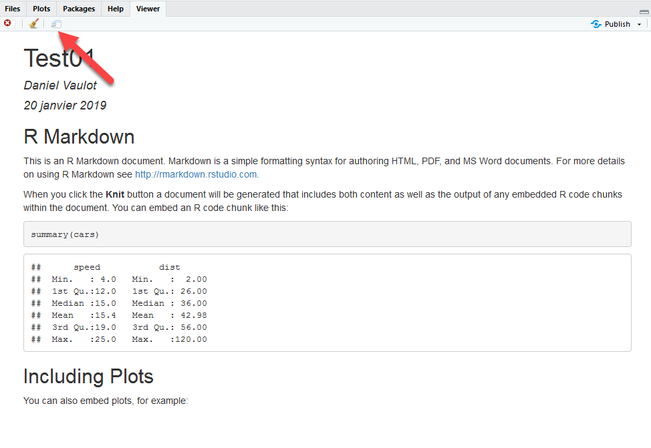Switch to the Files tab
This screenshot has width=651, height=448.
13,9
